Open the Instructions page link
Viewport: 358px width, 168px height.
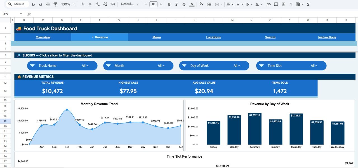[327, 37]
